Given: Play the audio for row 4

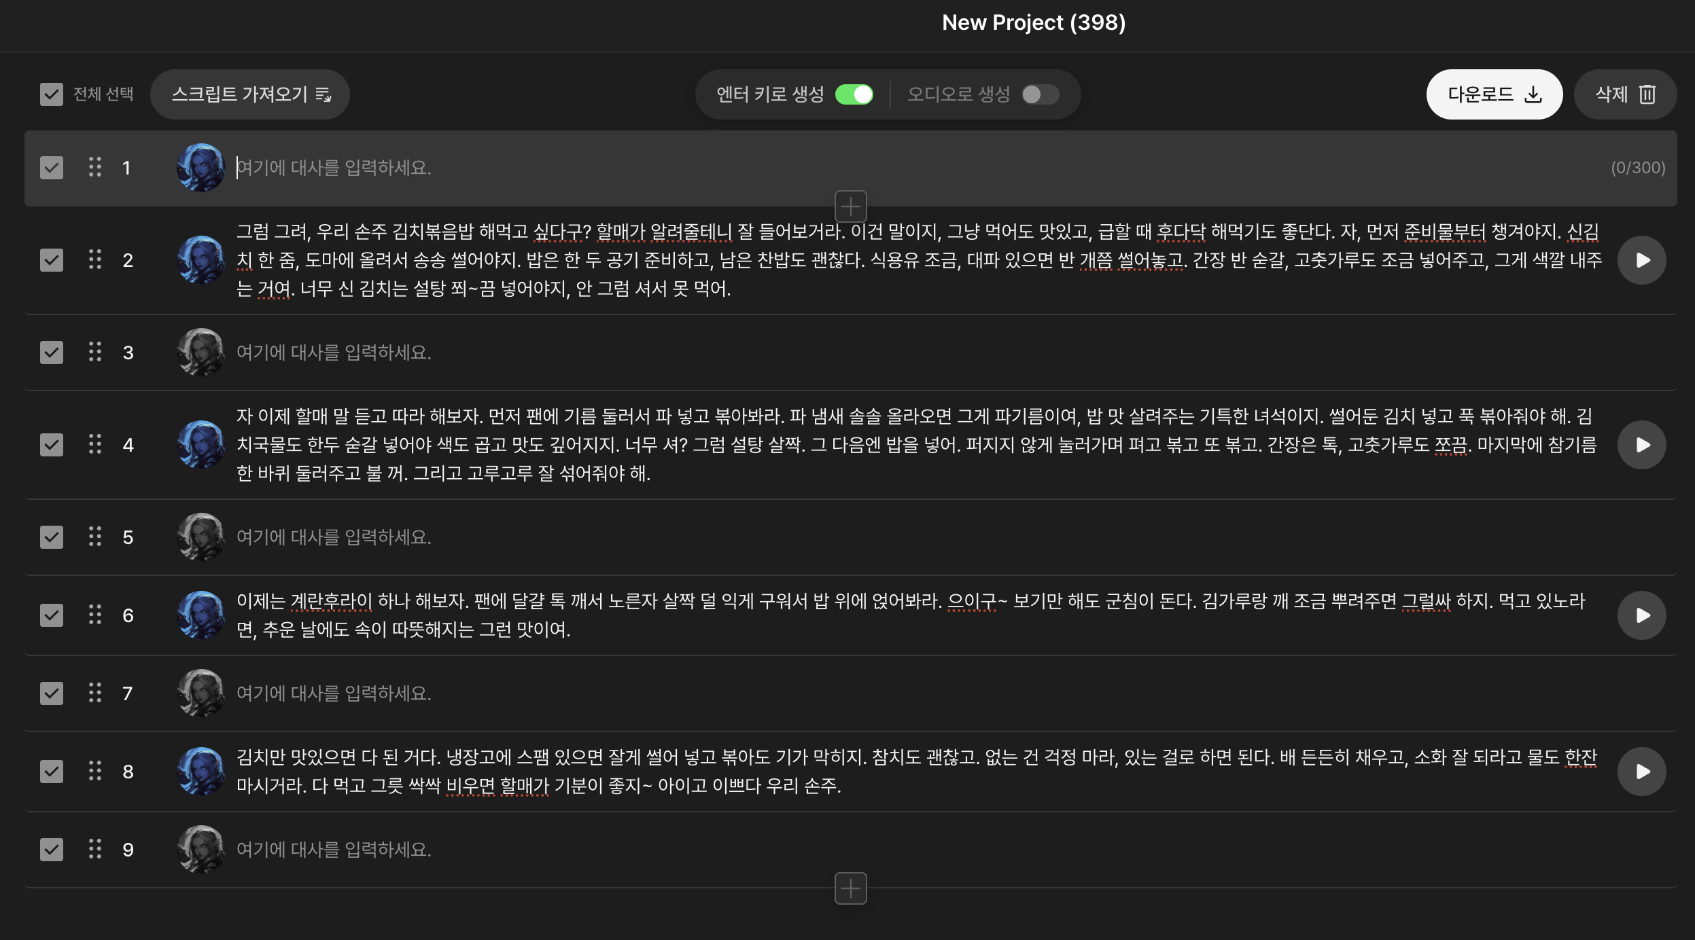Looking at the screenshot, I should pyautogui.click(x=1642, y=445).
